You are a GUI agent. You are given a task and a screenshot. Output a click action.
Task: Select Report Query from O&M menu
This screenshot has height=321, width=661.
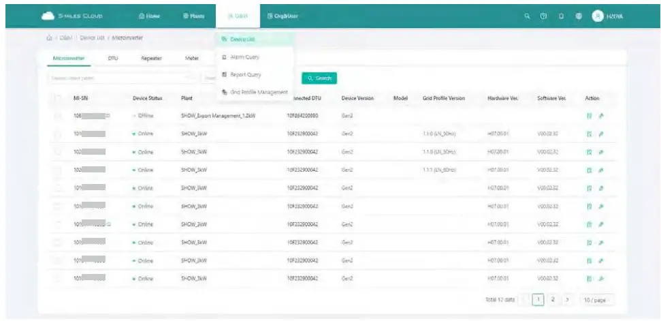[254, 75]
